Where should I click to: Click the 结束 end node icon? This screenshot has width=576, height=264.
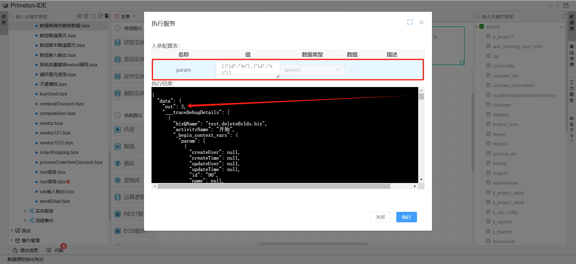click(x=118, y=130)
